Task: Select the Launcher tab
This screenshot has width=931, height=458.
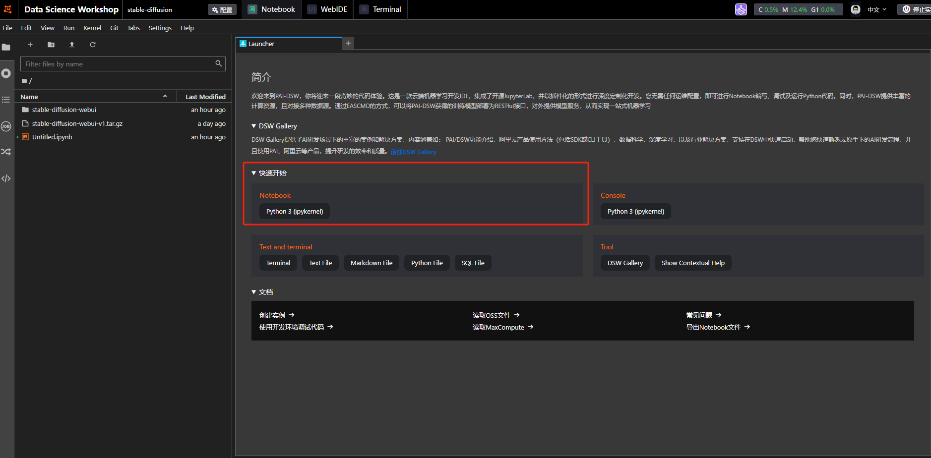Action: tap(289, 44)
